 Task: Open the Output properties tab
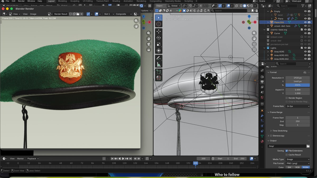tap(262, 82)
